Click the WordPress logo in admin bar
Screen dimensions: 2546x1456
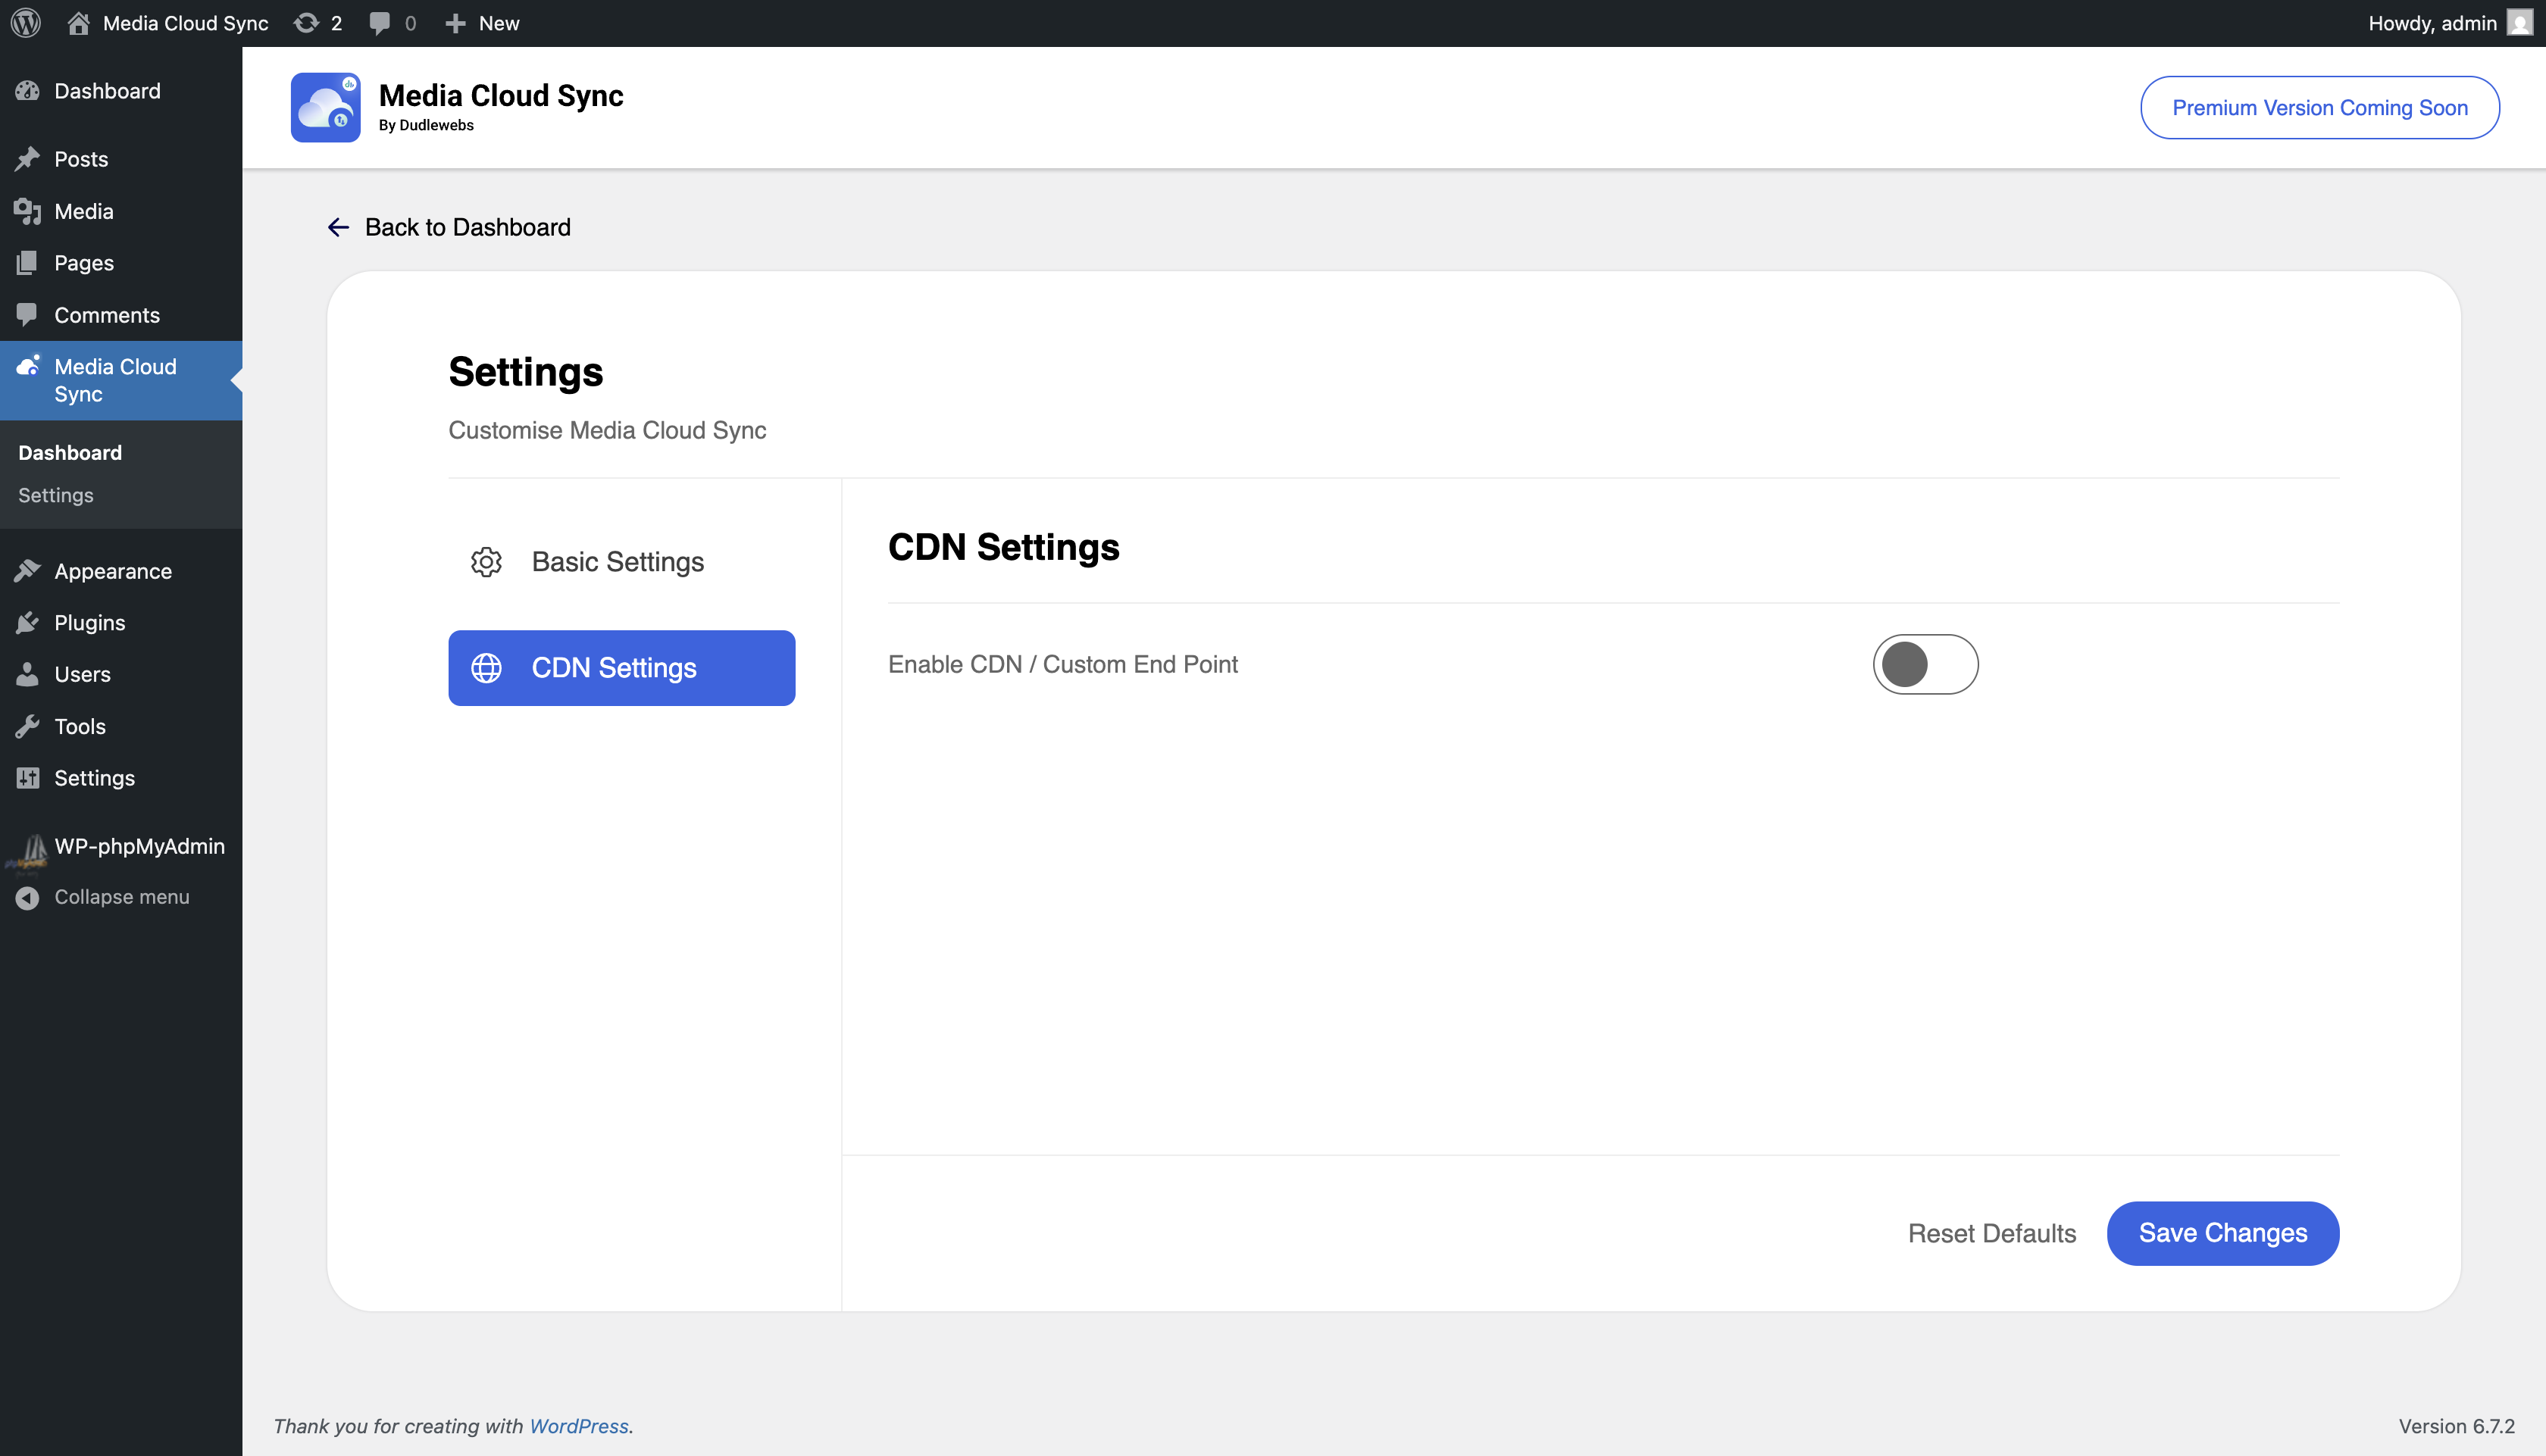[26, 23]
